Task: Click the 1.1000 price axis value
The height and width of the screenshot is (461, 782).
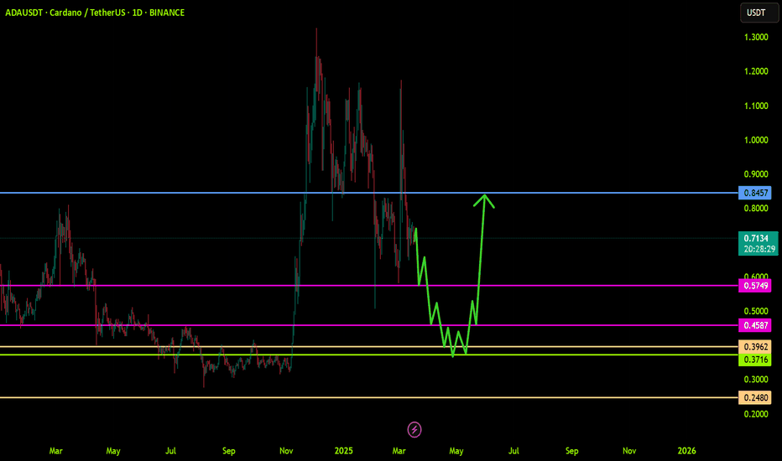Action: [756, 106]
